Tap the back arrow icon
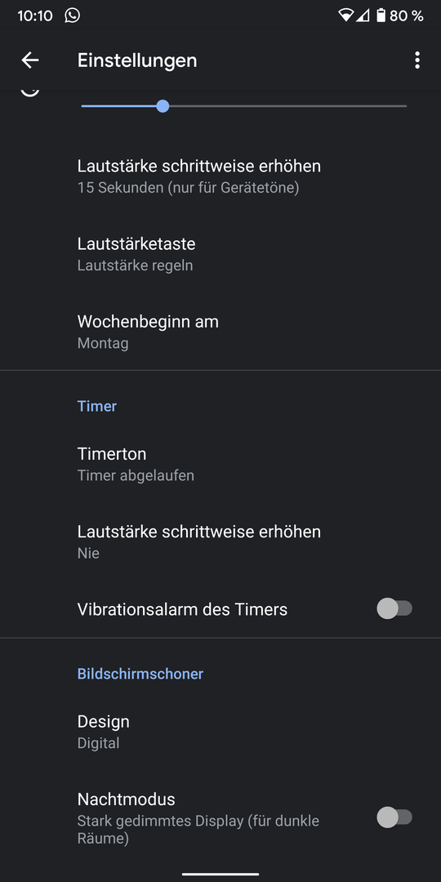441x882 pixels. click(x=30, y=60)
